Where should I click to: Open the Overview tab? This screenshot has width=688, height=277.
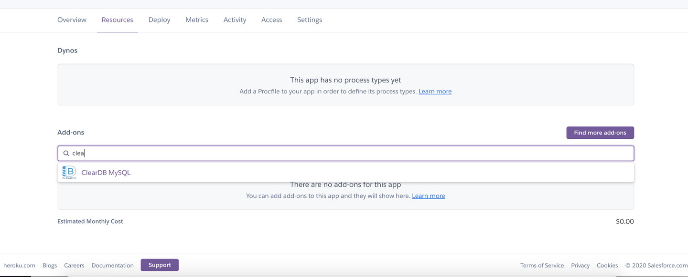pos(72,20)
